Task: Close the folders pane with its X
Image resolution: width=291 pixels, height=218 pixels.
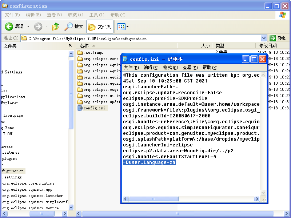Action: click(x=71, y=46)
